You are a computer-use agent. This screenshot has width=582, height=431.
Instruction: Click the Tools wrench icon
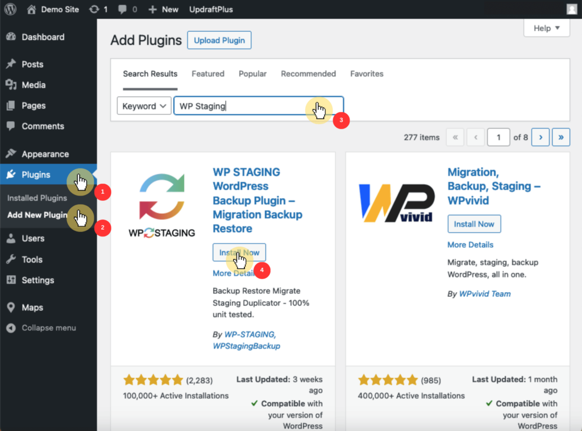[x=11, y=259]
